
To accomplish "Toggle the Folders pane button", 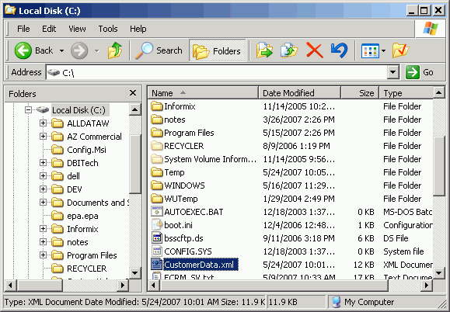I will coord(218,51).
